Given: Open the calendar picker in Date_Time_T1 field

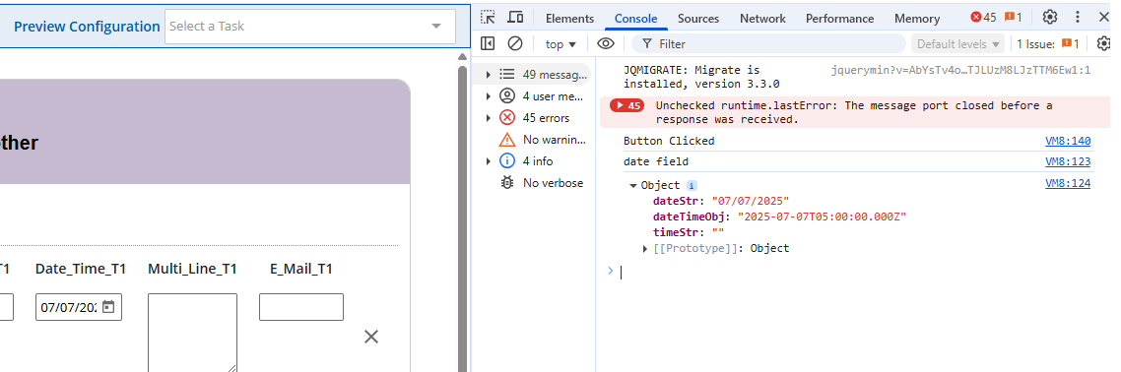Looking at the screenshot, I should pos(108,307).
